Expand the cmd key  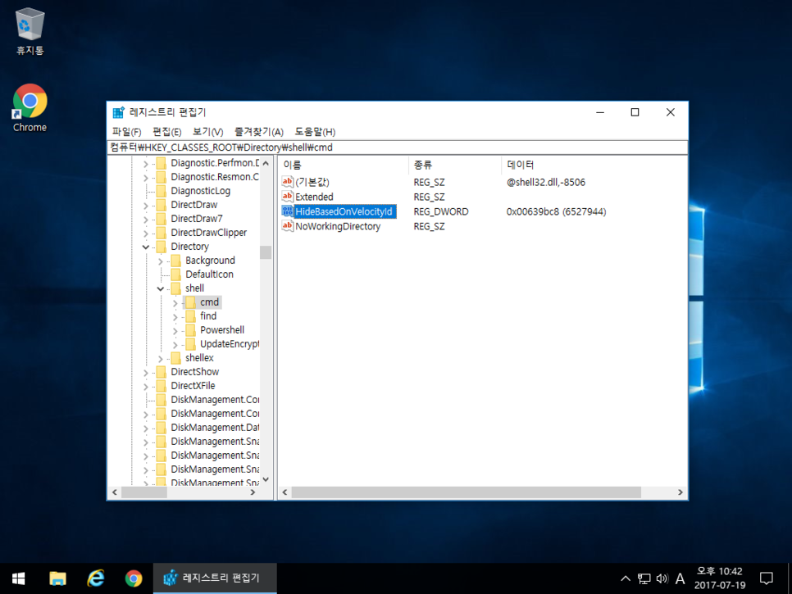click(x=175, y=303)
